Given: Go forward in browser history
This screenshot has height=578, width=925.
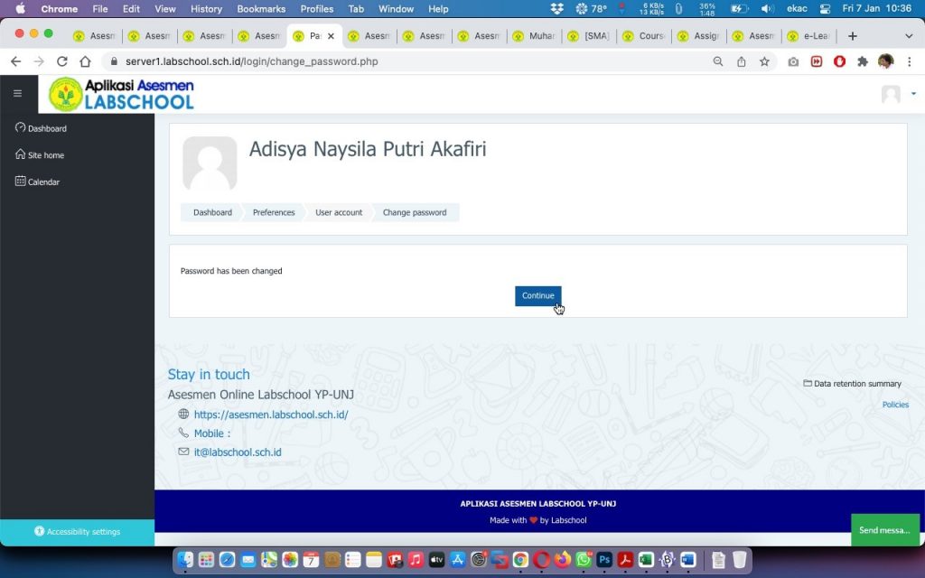Looking at the screenshot, I should coord(39,61).
